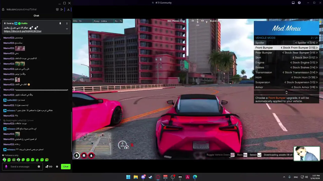Open three-dot menu on pinned message
Screen dimensions: 323x181
click(67, 23)
